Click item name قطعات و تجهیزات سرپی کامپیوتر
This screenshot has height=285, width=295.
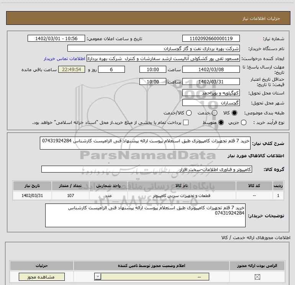pos(182,195)
